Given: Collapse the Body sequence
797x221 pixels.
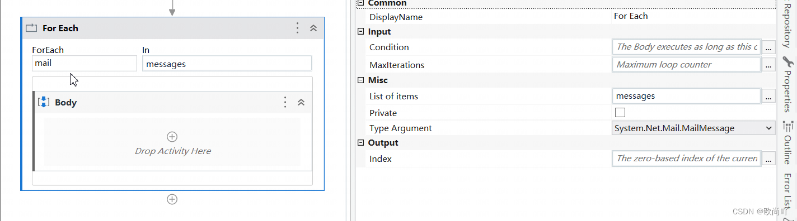Looking at the screenshot, I should 301,102.
